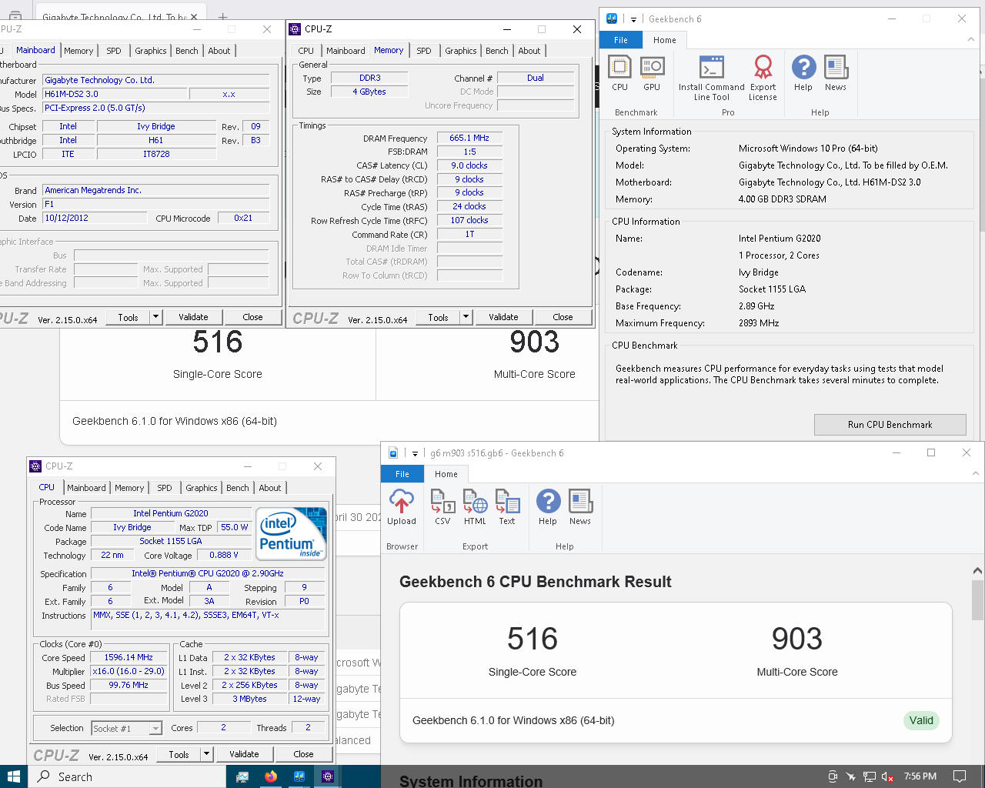Open quick access toolbar dropdown in Geekbench 6
This screenshot has width=985, height=788.
click(x=634, y=19)
